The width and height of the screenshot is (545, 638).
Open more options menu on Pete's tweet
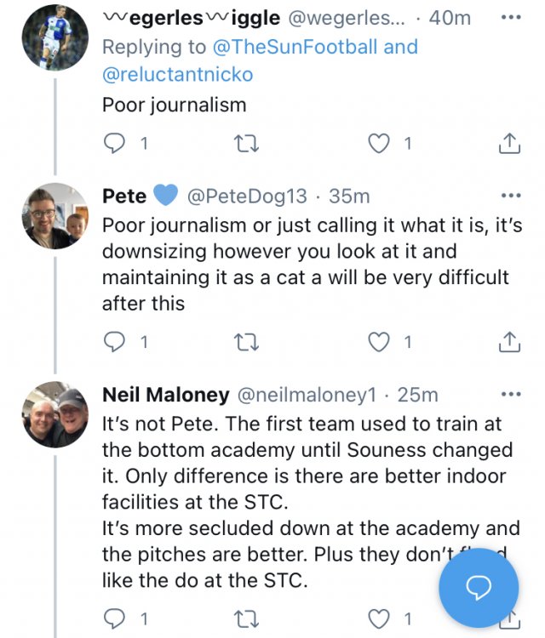[x=510, y=196]
